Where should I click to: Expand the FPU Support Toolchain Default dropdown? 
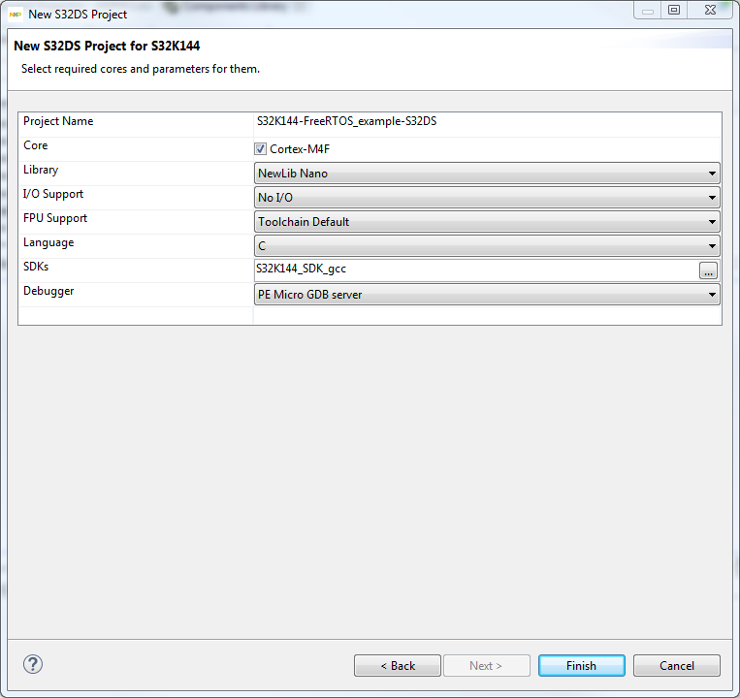pos(487,222)
